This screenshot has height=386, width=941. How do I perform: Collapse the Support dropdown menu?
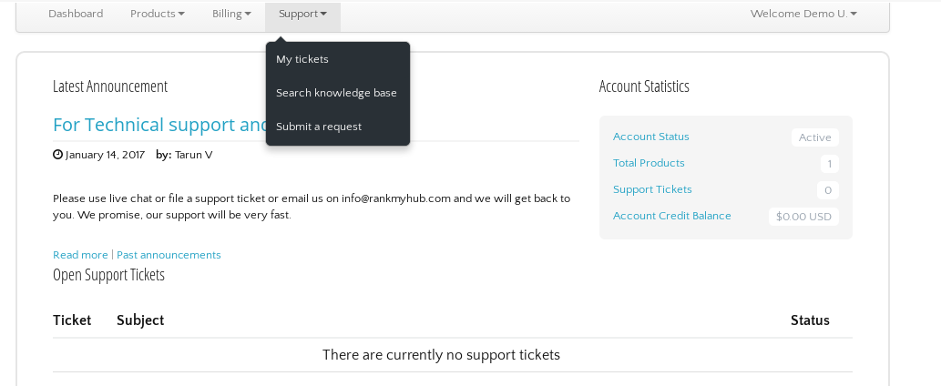pos(302,14)
